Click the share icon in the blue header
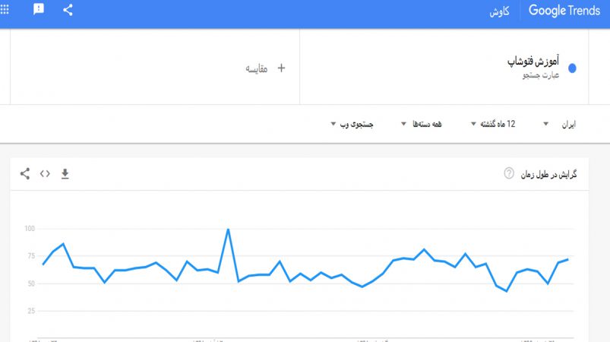 68,10
